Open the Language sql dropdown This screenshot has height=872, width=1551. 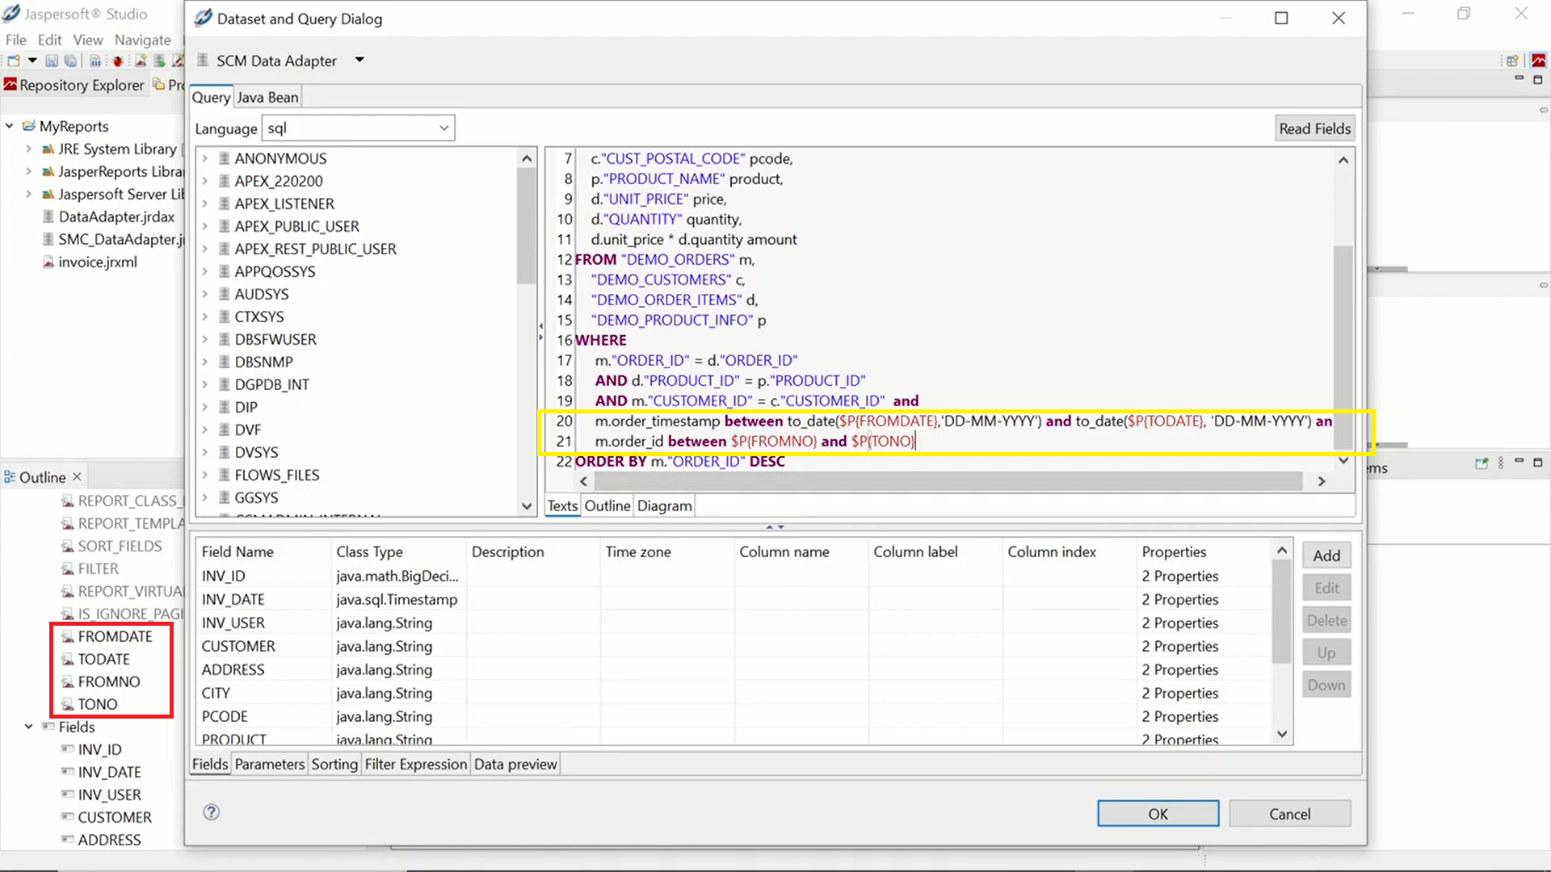click(443, 128)
